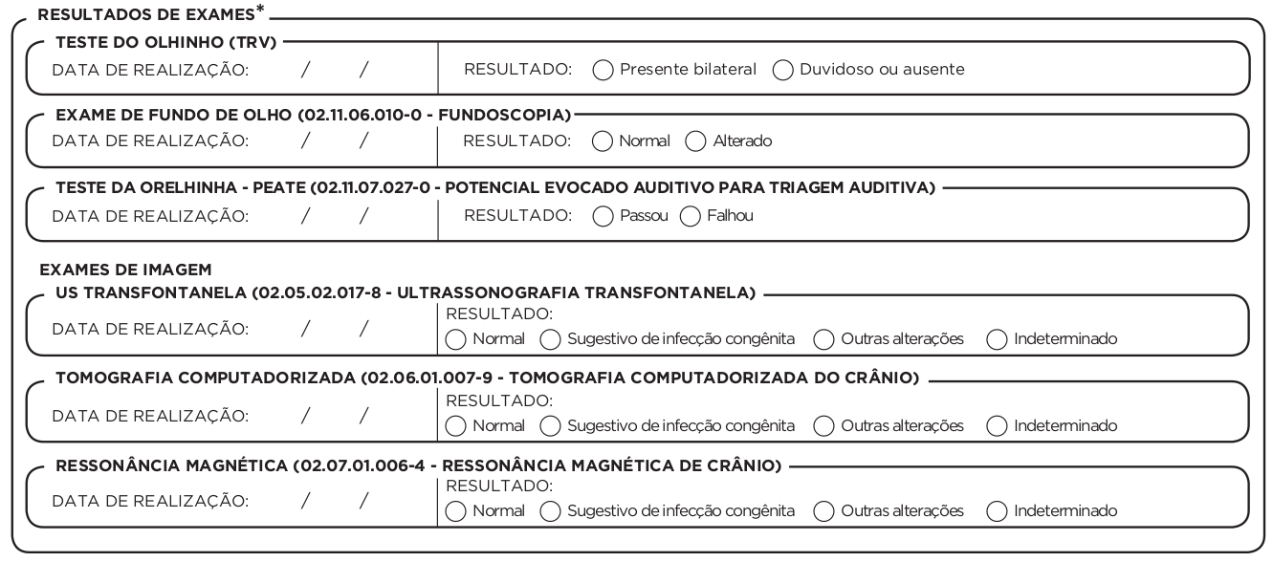Viewport: 1273px width, 562px height.
Task: Click the Ressonância Magnética date field
Action: [335, 501]
